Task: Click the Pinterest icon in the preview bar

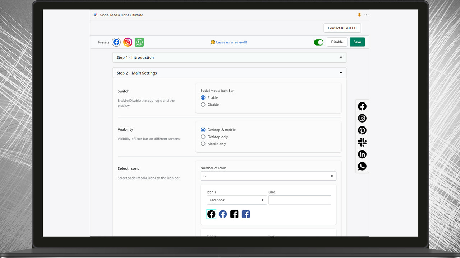Action: [x=362, y=130]
